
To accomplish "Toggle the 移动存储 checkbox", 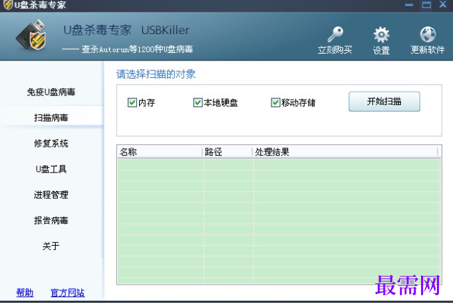I will tap(276, 102).
